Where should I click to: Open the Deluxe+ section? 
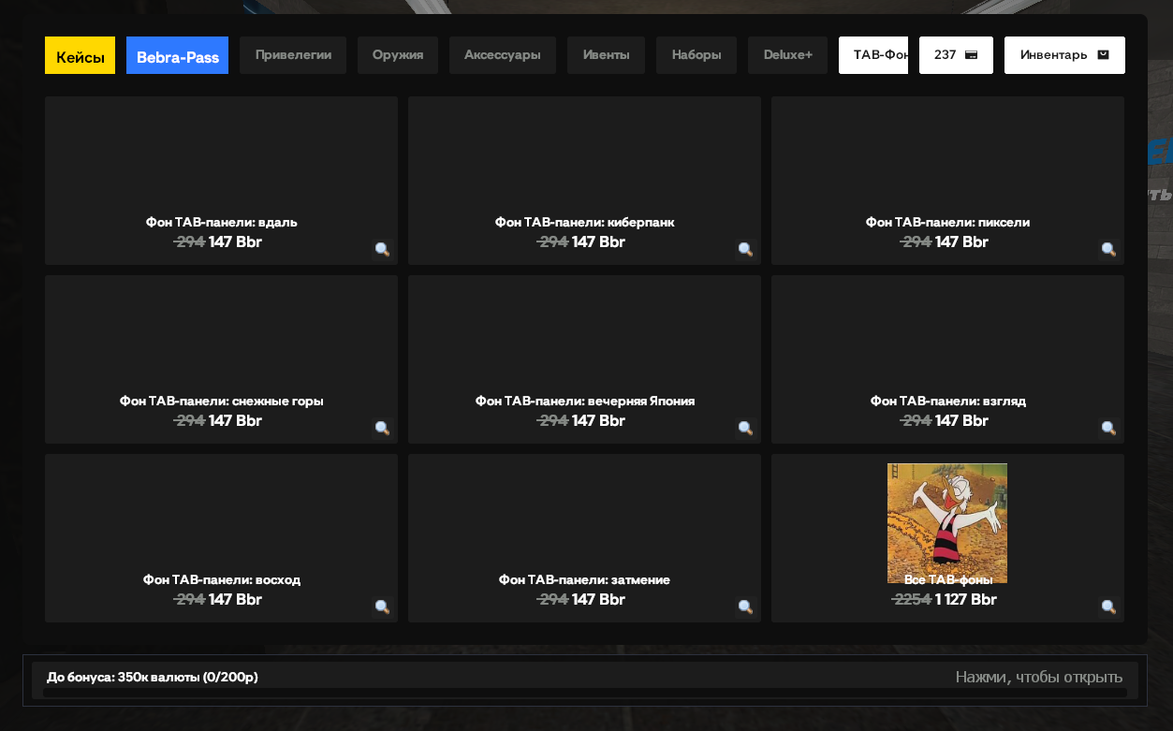(x=787, y=55)
